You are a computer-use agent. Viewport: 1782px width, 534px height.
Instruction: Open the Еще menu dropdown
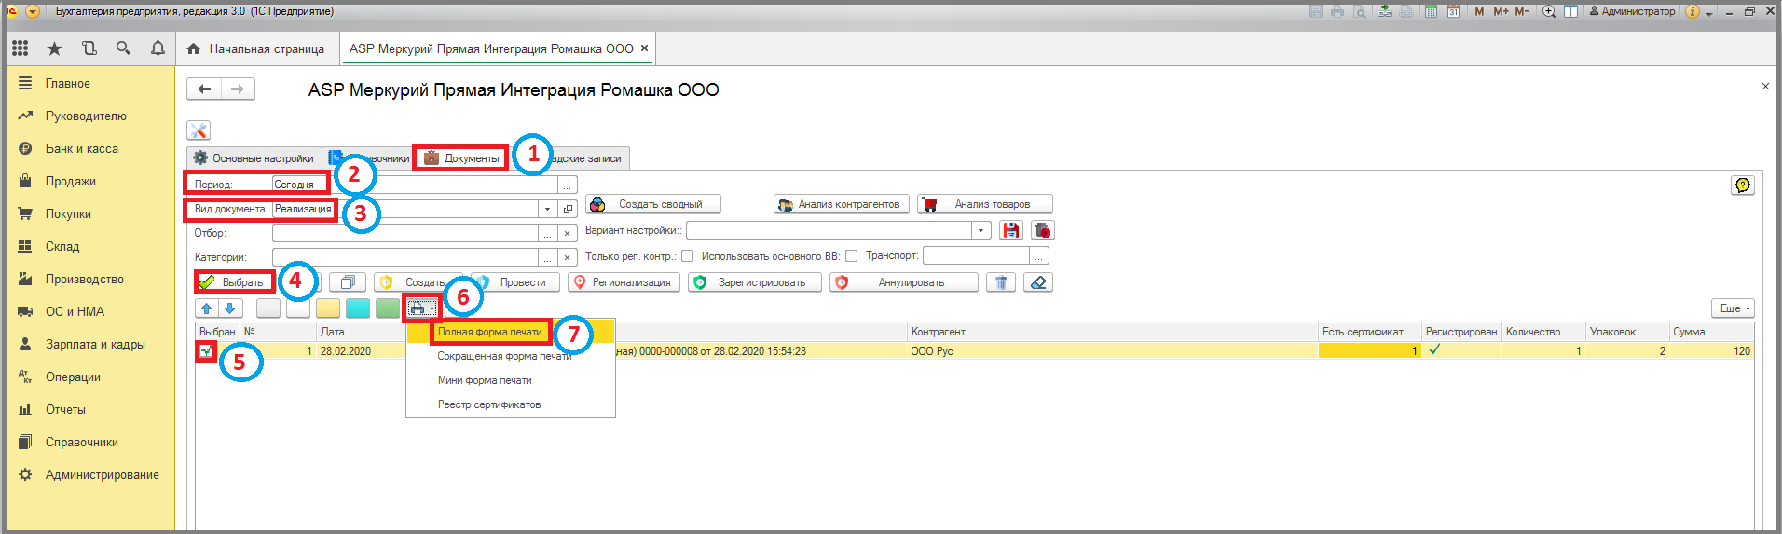pyautogui.click(x=1734, y=308)
